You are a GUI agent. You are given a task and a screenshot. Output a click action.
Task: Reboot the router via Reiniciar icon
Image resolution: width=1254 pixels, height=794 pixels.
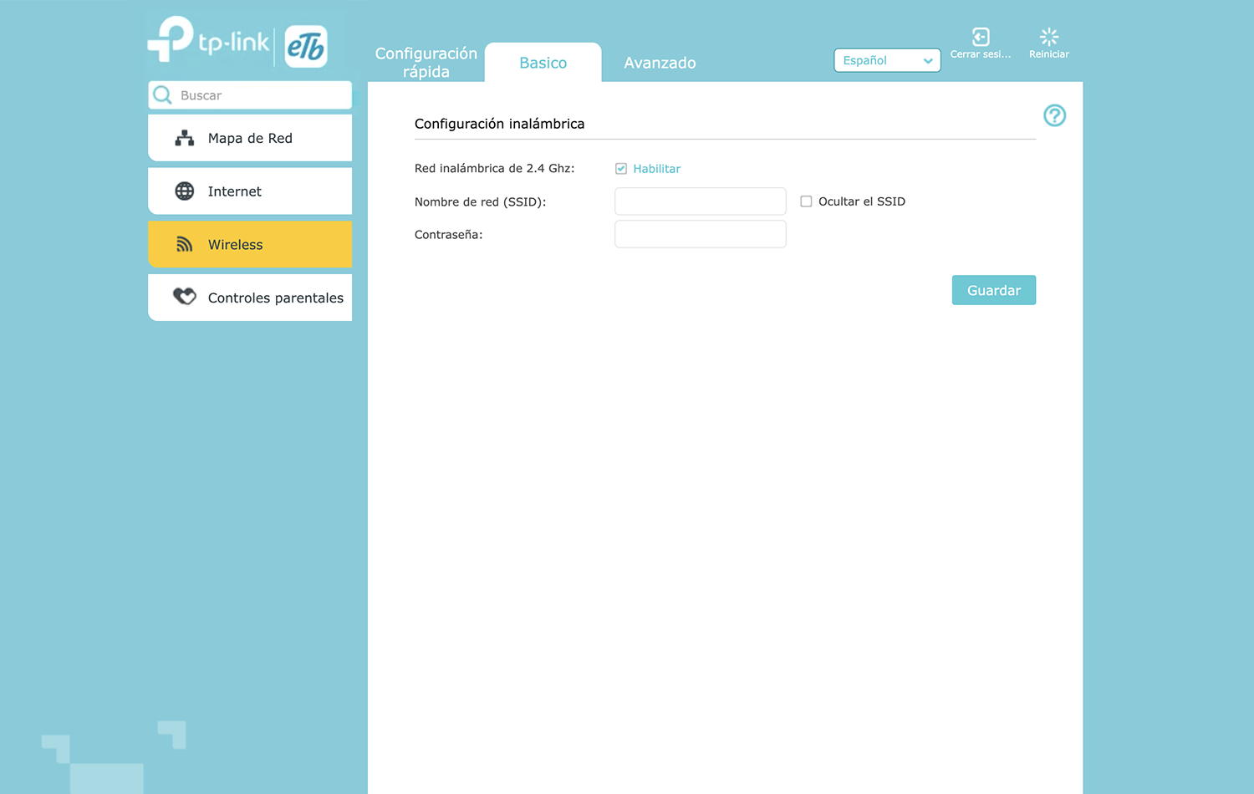coord(1048,38)
